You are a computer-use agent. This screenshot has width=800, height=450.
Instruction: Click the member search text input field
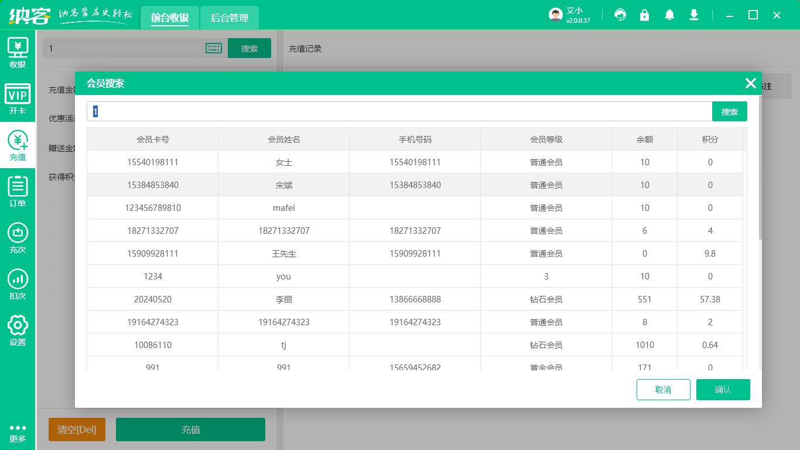(398, 112)
